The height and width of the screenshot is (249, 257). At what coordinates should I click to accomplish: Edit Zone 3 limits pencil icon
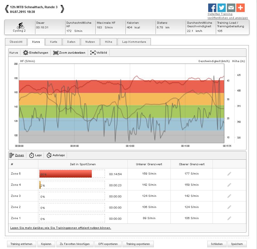click(x=229, y=196)
